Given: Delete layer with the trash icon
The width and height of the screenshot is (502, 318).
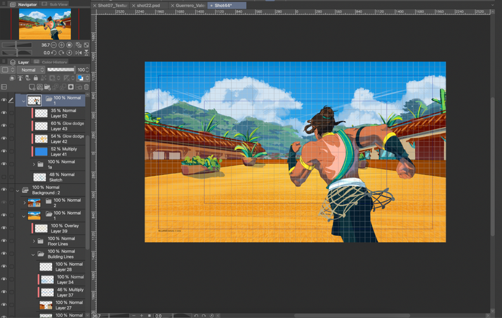Looking at the screenshot, I should pyautogui.click(x=86, y=87).
